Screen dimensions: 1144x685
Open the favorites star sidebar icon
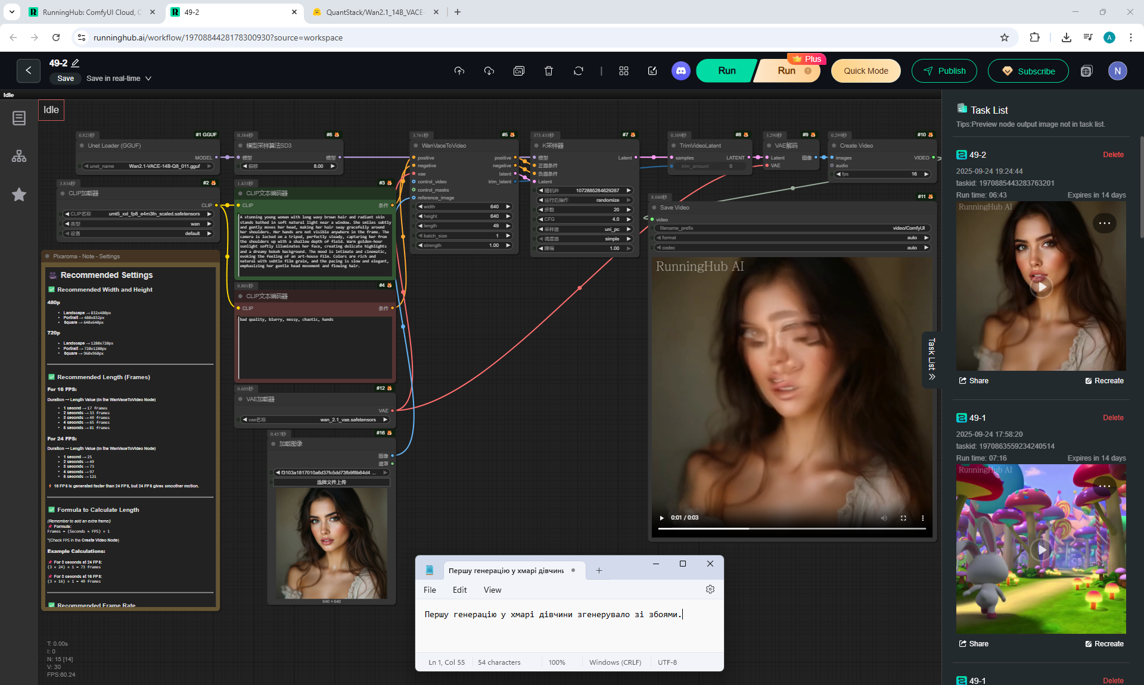[19, 195]
